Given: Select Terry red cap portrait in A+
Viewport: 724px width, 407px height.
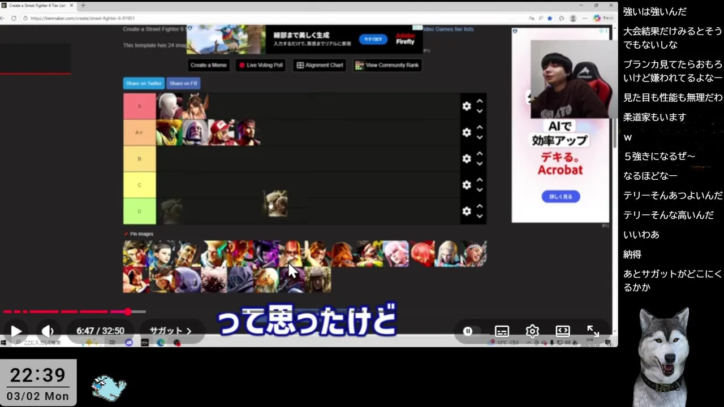Looking at the screenshot, I should [221, 132].
